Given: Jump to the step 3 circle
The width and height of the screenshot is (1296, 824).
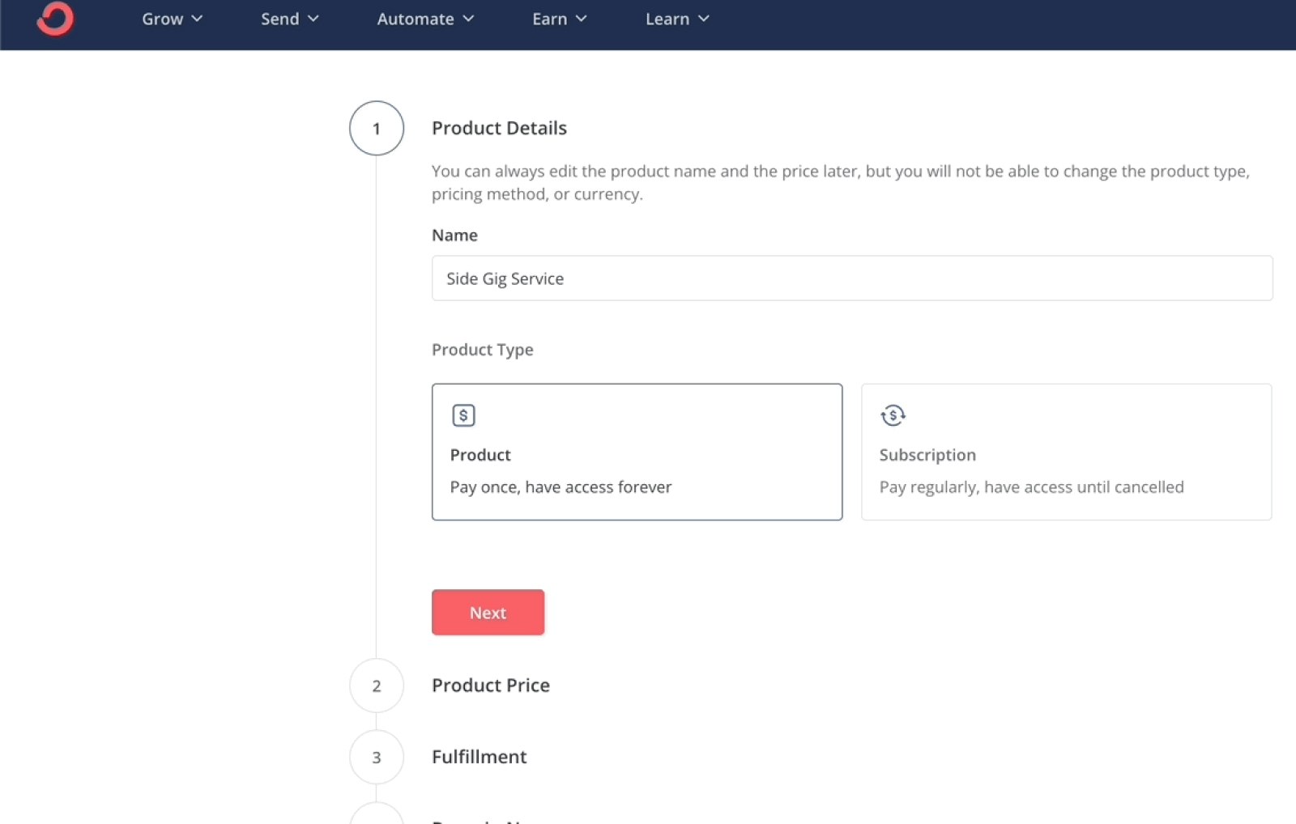Looking at the screenshot, I should [x=377, y=758].
